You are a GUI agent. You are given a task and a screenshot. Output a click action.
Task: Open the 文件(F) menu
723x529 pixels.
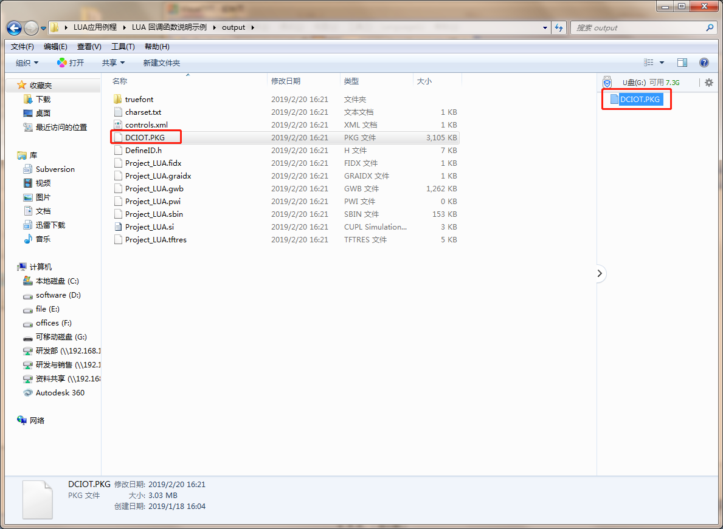tap(22, 47)
